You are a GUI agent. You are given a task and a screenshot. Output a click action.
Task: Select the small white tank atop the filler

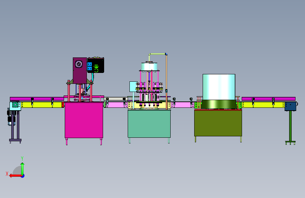click(x=149, y=67)
